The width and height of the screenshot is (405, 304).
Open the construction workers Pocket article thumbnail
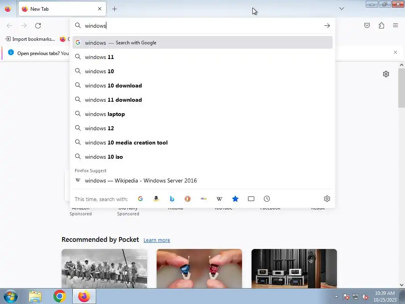click(104, 269)
